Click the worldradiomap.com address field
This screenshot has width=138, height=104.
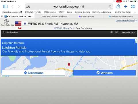click(69, 7)
